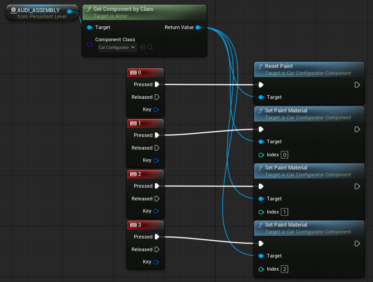This screenshot has height=282, width=373.
Task: Click the AUDI_ASSEMBLY node output pin
Action: pyautogui.click(x=70, y=11)
